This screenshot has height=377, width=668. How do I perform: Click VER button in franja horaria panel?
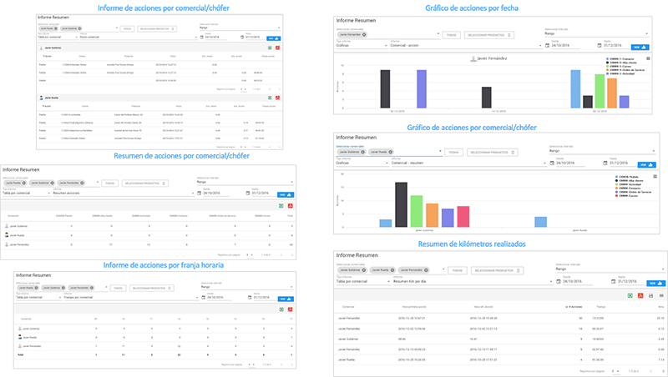pyautogui.click(x=286, y=299)
